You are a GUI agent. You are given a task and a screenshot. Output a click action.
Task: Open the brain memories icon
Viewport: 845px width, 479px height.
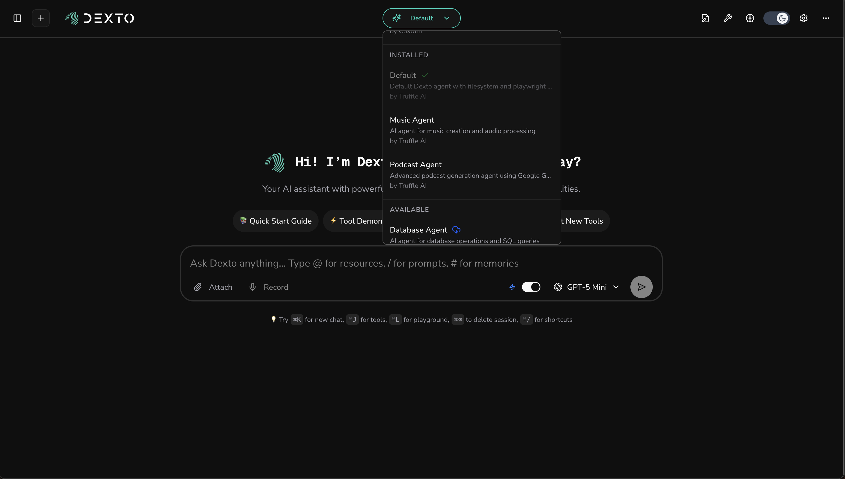pyautogui.click(x=750, y=18)
